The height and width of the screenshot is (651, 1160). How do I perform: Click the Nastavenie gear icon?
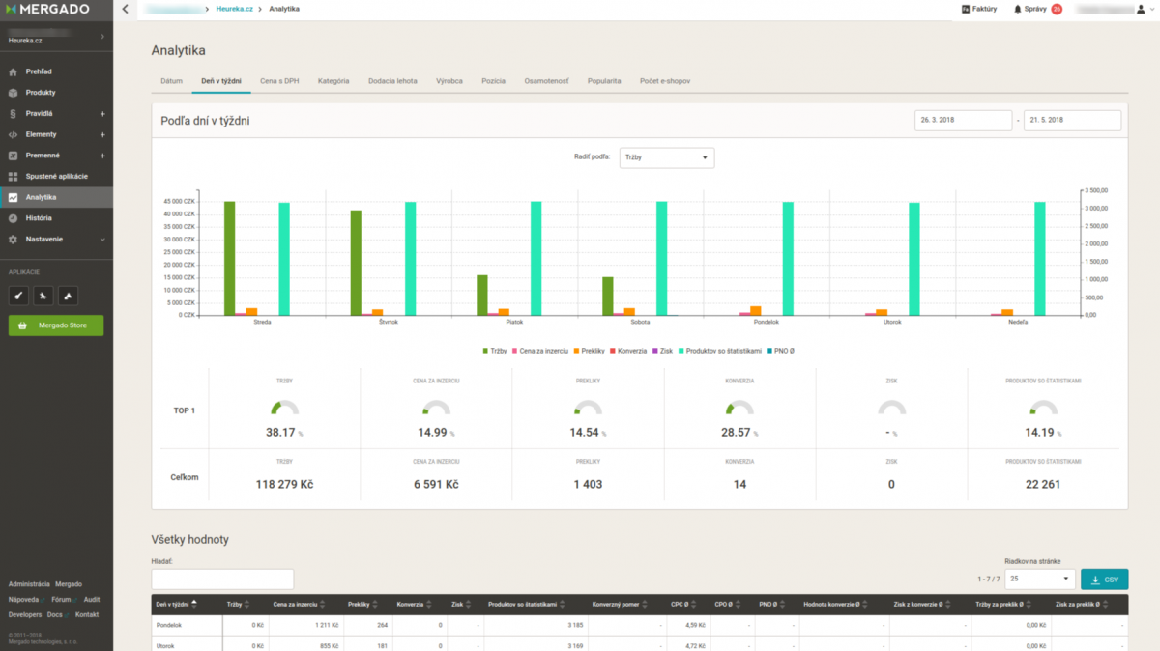coord(13,239)
